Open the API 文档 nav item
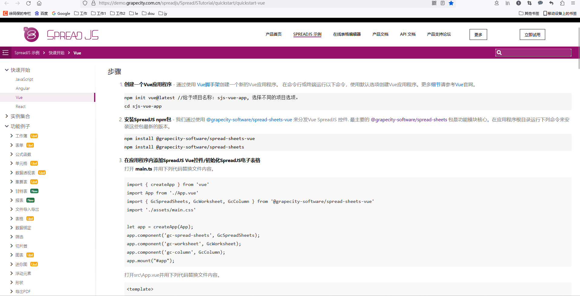580x296 pixels. (x=408, y=34)
